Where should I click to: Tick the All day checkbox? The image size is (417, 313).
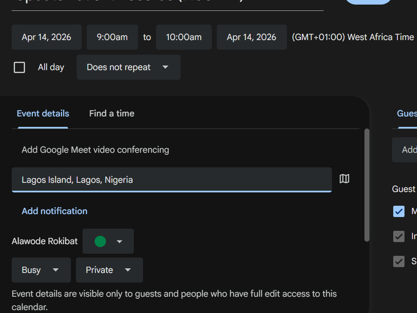[x=20, y=67]
